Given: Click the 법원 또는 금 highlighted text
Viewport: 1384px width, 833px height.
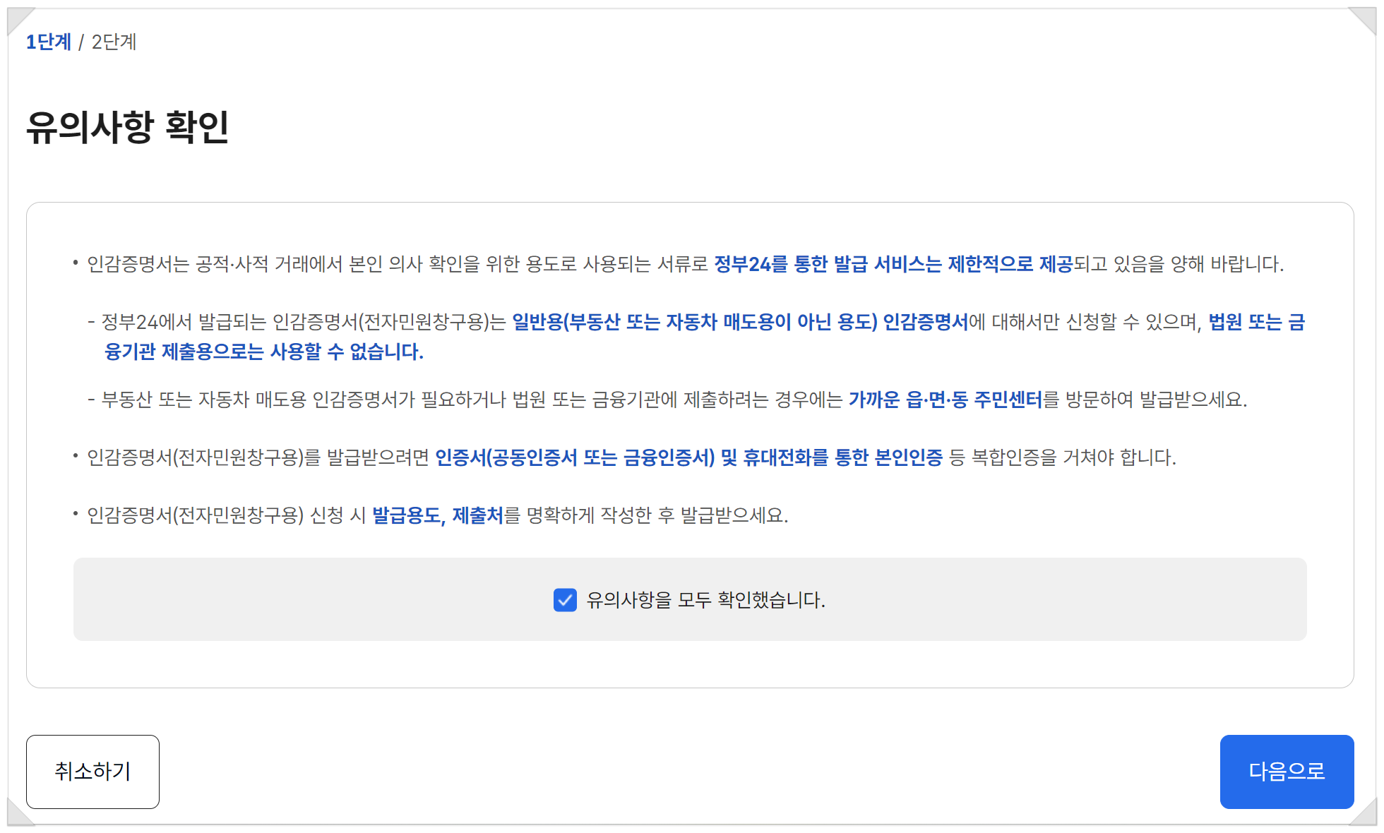Looking at the screenshot, I should (1256, 322).
